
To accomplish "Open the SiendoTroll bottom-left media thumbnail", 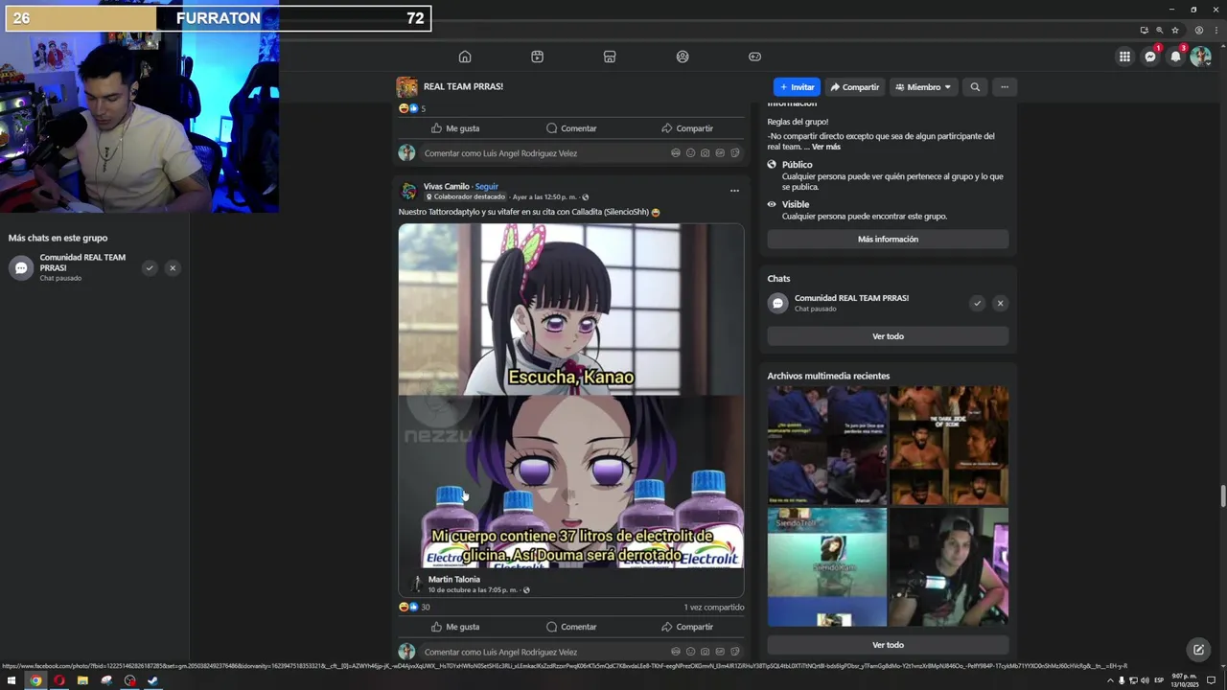I will [827, 567].
